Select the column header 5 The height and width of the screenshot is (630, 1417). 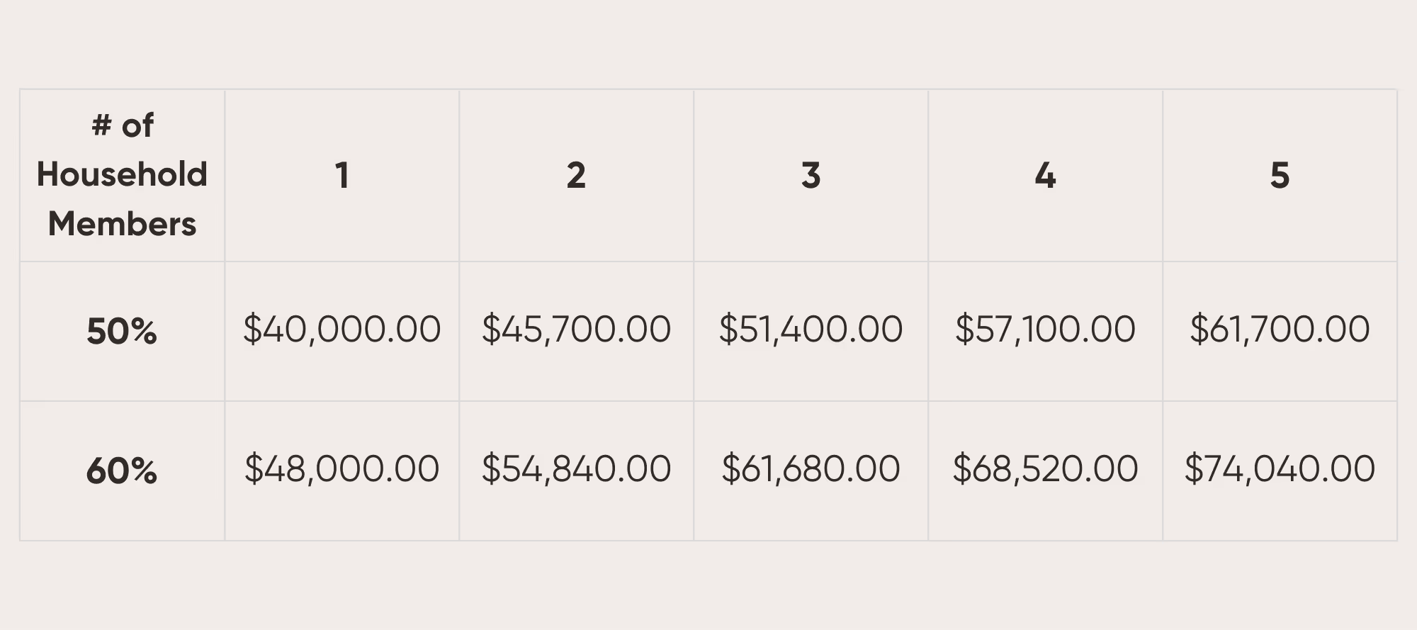(x=1280, y=175)
